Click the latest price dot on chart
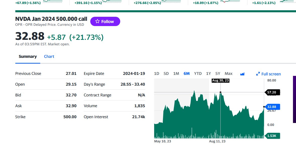 coord(264,107)
